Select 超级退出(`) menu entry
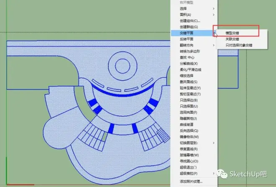Image resolution: width=276 pixels, height=187 pixels. (194, 167)
